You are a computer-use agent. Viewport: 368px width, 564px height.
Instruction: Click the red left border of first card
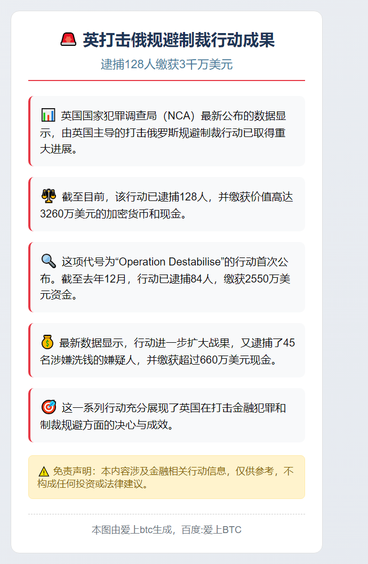tap(29, 131)
